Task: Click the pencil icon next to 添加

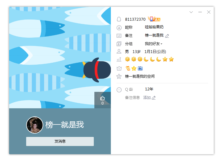Action: pos(153,98)
